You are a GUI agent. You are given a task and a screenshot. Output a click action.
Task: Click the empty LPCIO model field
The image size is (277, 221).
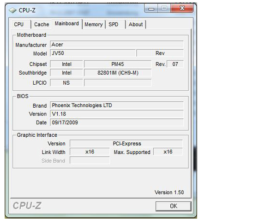(118, 83)
